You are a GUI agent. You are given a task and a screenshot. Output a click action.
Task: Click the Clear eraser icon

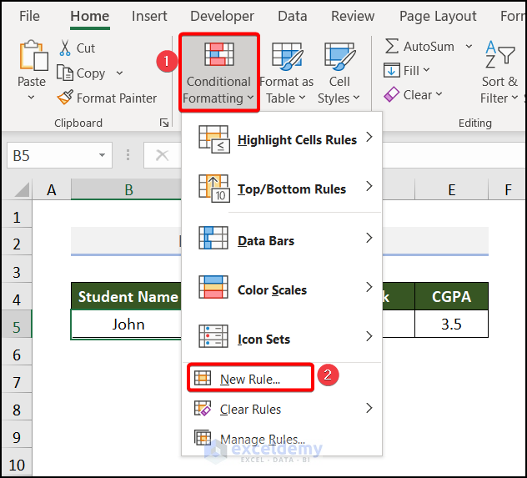point(392,95)
